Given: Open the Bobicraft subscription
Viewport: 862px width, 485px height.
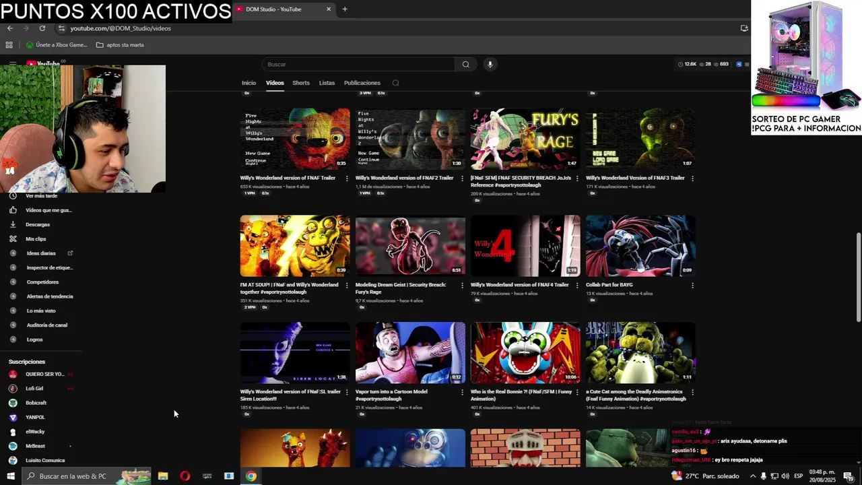Looking at the screenshot, I should (x=36, y=403).
